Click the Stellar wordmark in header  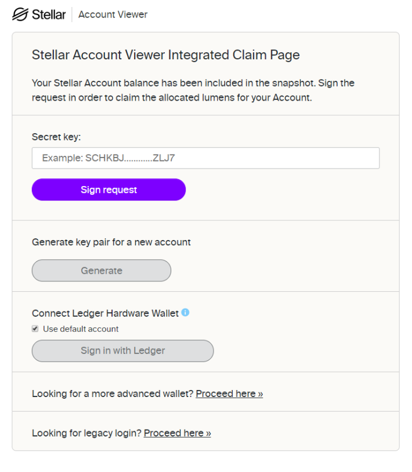pyautogui.click(x=49, y=15)
